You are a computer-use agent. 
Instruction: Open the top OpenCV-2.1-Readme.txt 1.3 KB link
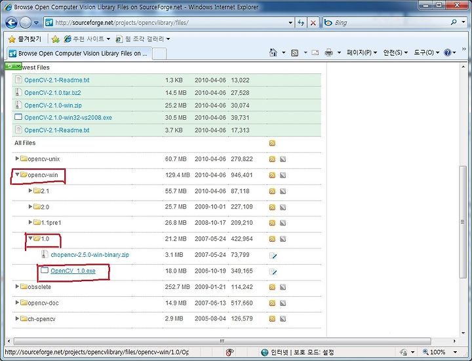pyautogui.click(x=57, y=80)
